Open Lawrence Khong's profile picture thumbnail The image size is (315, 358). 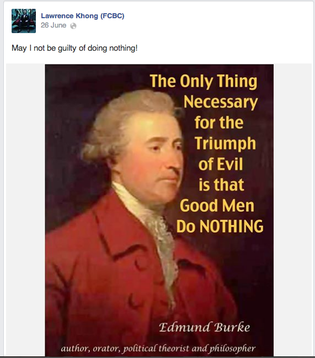click(x=24, y=21)
